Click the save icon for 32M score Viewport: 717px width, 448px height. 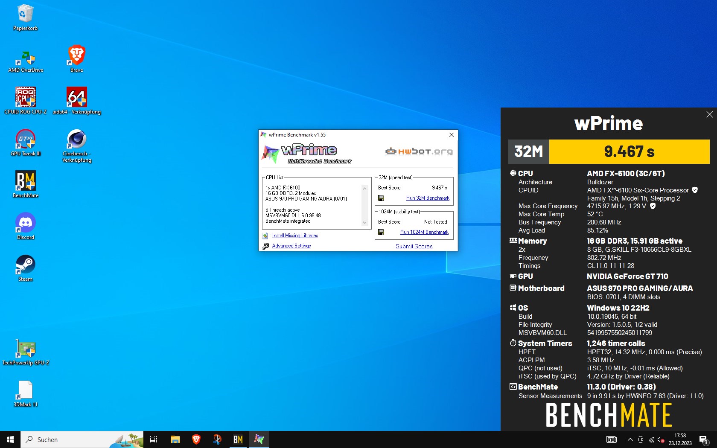point(381,198)
